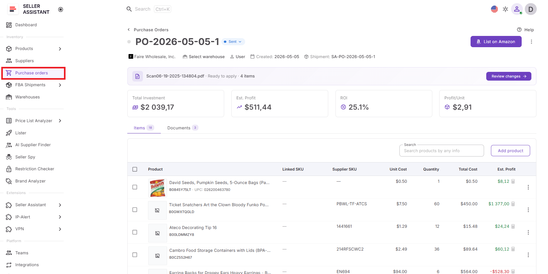Focus the Search products input field

[x=441, y=151]
